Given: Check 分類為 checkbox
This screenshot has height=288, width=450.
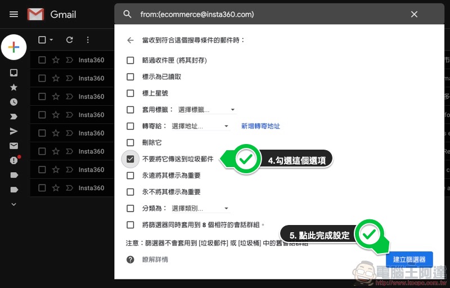Looking at the screenshot, I should pyautogui.click(x=130, y=208).
